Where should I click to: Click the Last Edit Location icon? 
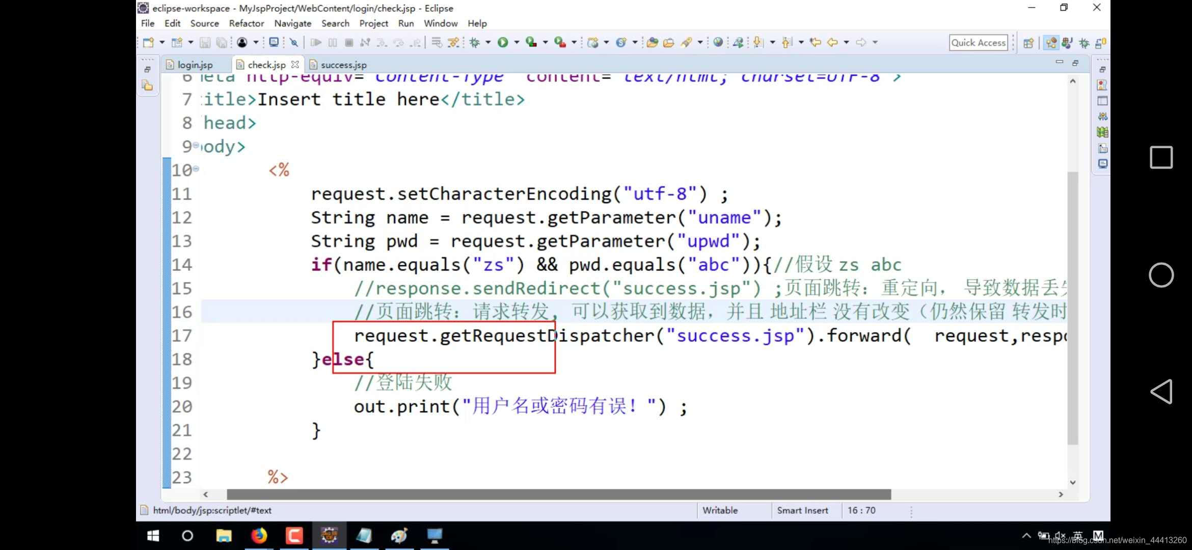coord(816,43)
